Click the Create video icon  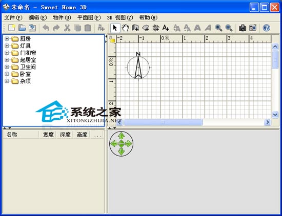click(253, 28)
